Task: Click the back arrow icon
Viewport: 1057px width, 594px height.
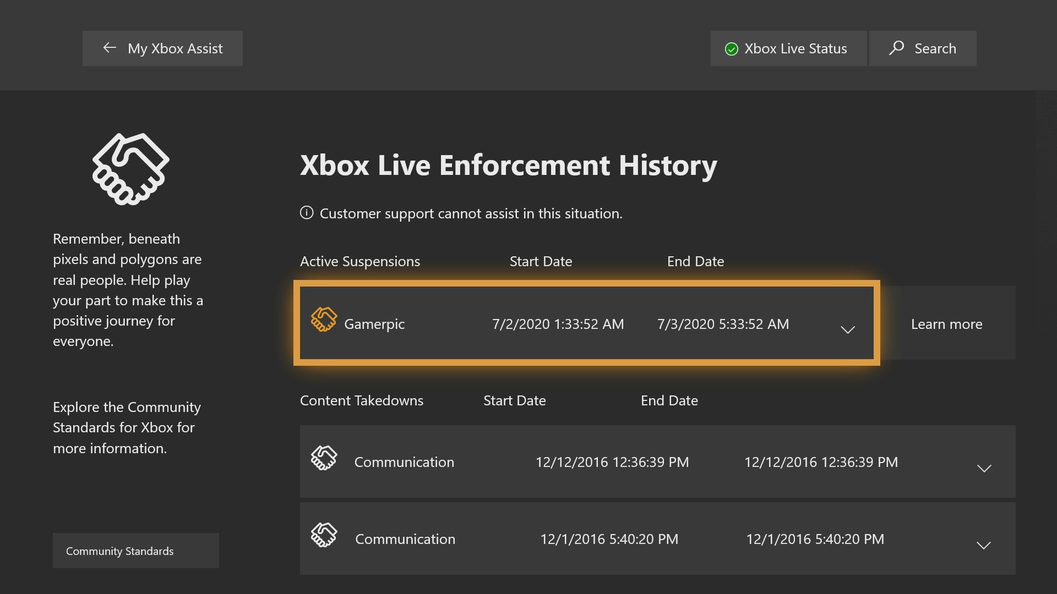Action: pyautogui.click(x=110, y=48)
